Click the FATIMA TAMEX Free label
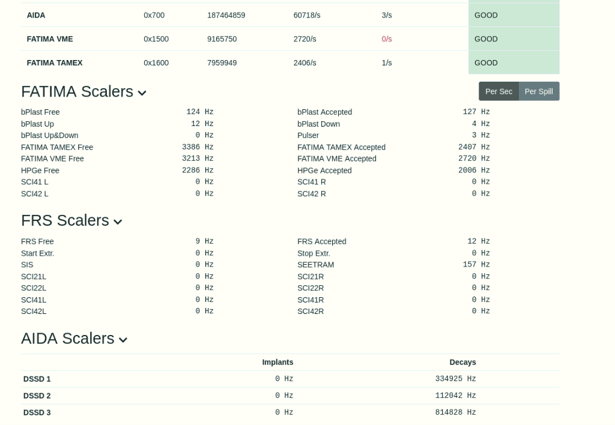Screen dimensions: 615x425 pyautogui.click(x=57, y=147)
